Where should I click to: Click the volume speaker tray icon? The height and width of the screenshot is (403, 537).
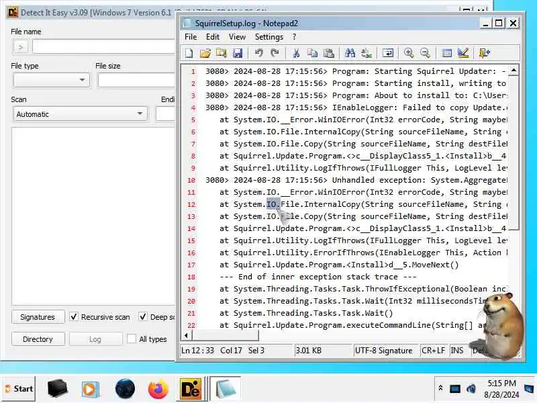pos(471,389)
